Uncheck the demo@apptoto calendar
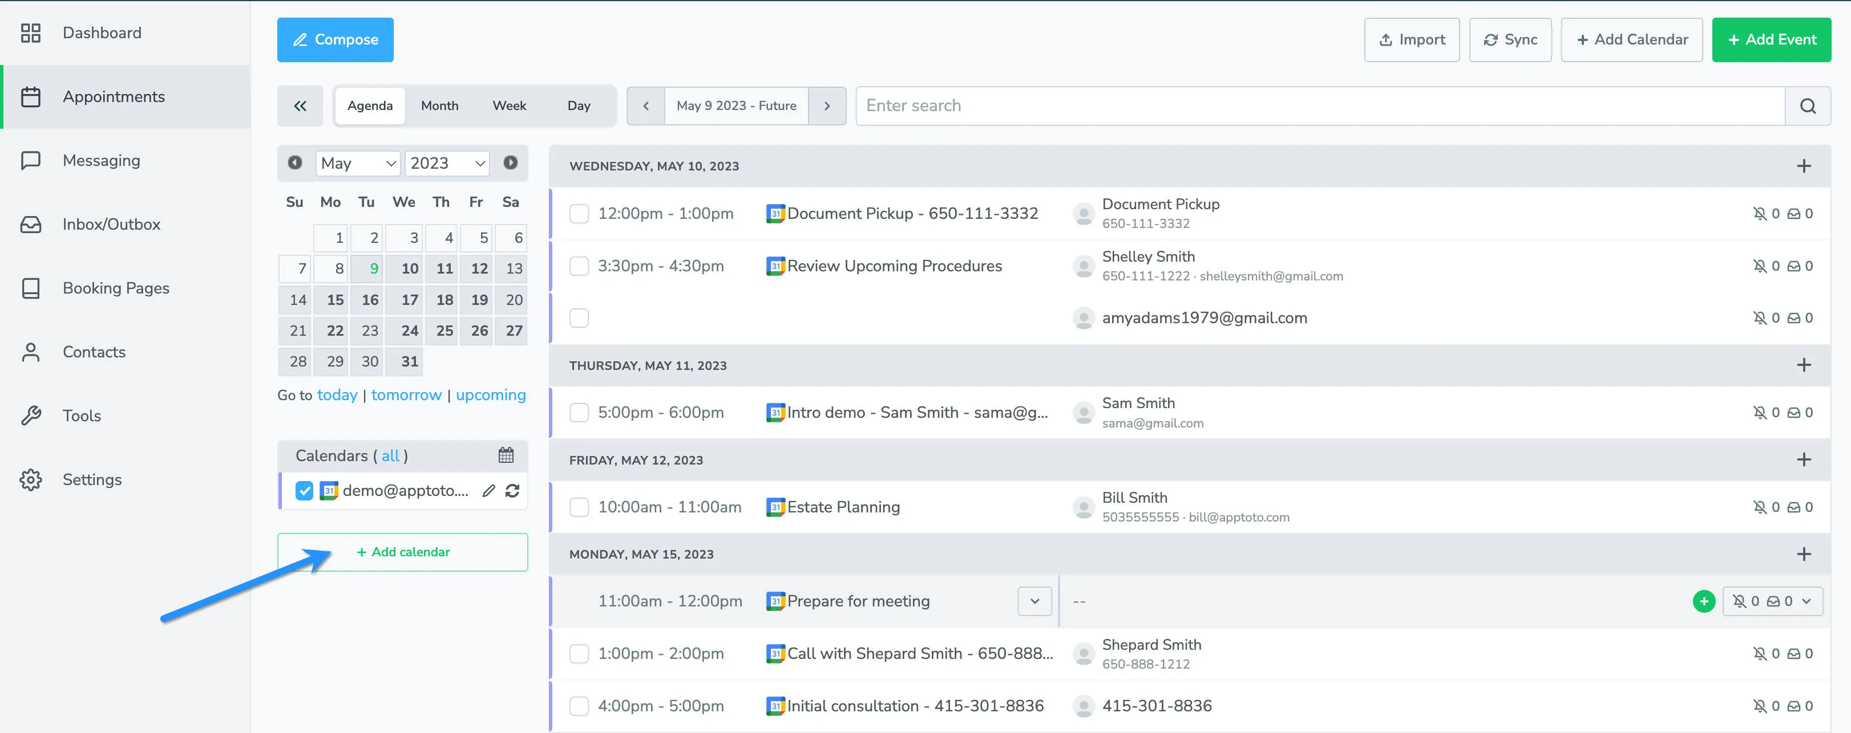 pyautogui.click(x=304, y=491)
